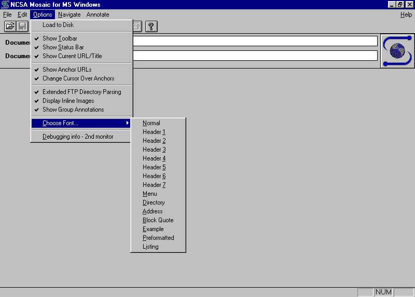The width and height of the screenshot is (415, 297).
Task: Close the NCSA Mosaic window
Action: [x=409, y=5]
